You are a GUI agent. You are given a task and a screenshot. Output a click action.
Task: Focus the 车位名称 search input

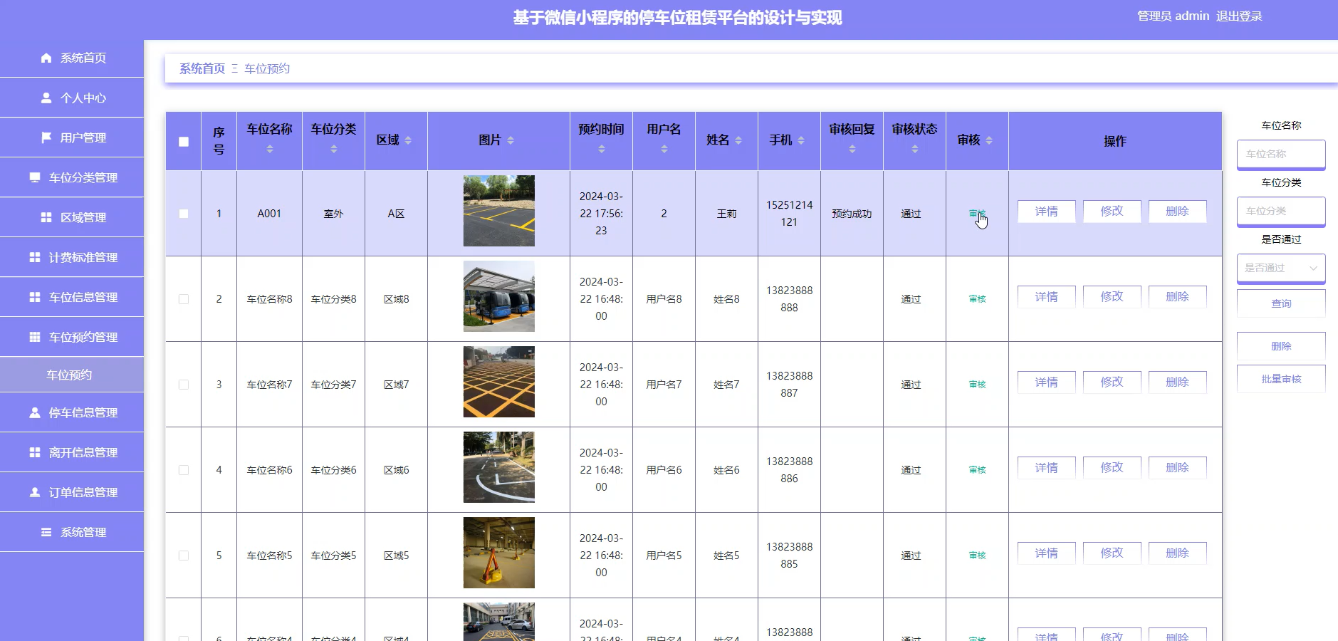pyautogui.click(x=1281, y=154)
